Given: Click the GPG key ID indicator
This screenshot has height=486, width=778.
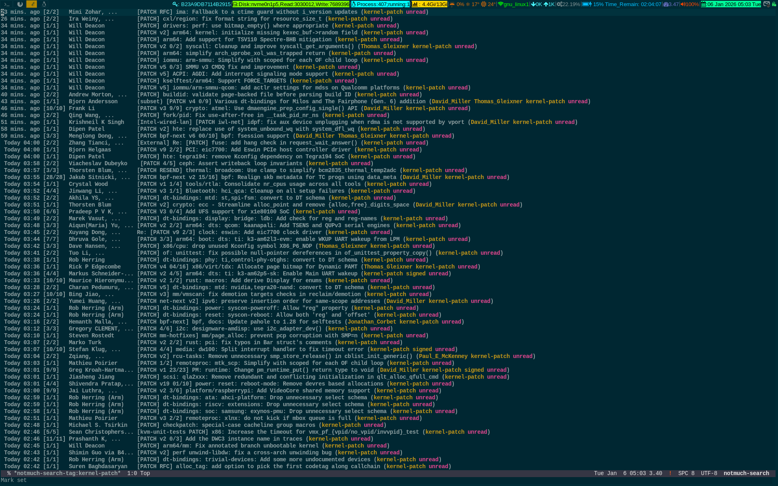Looking at the screenshot, I should tap(202, 4).
